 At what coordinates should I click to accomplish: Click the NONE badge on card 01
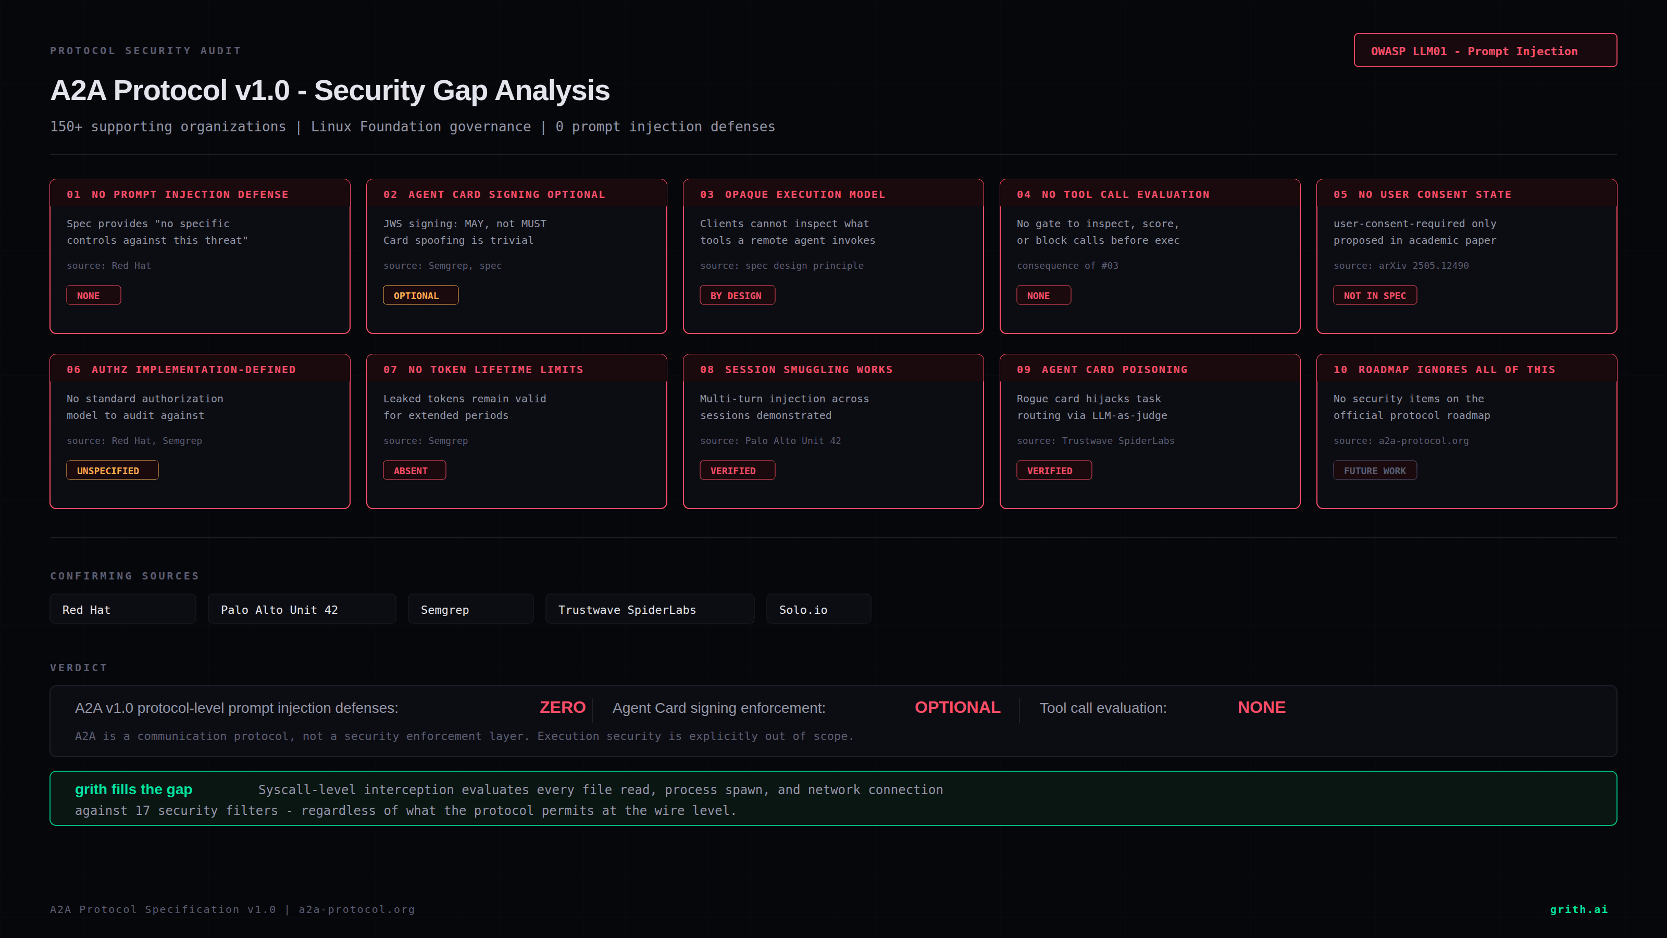pos(93,295)
